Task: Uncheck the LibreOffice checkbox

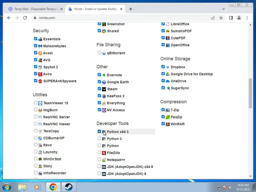Action: [x=163, y=24]
